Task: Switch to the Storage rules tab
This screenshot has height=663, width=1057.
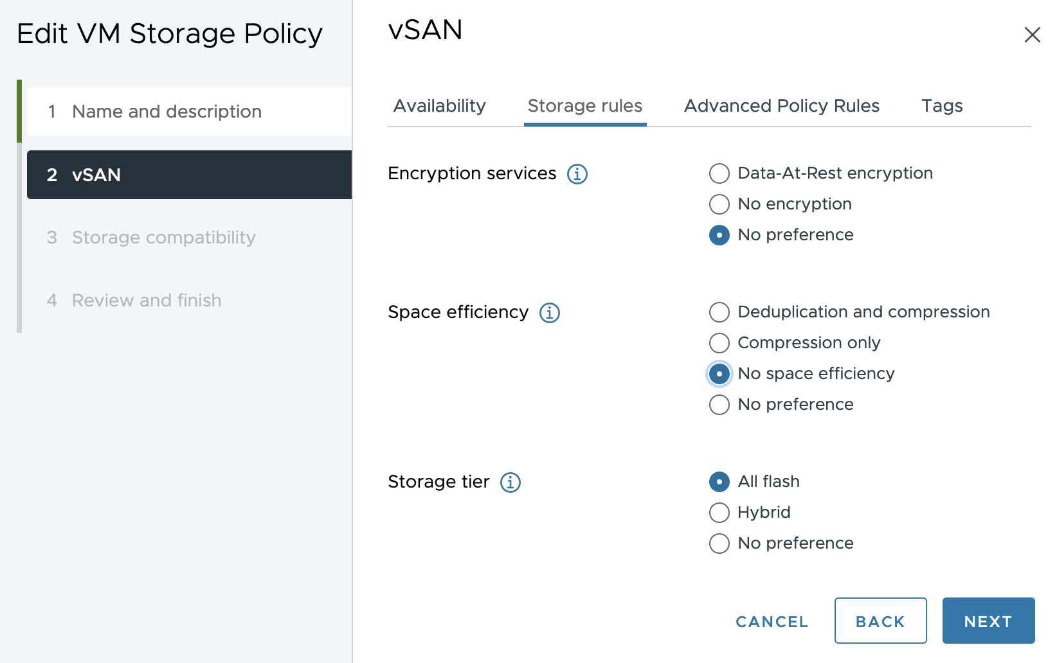Action: pyautogui.click(x=585, y=106)
